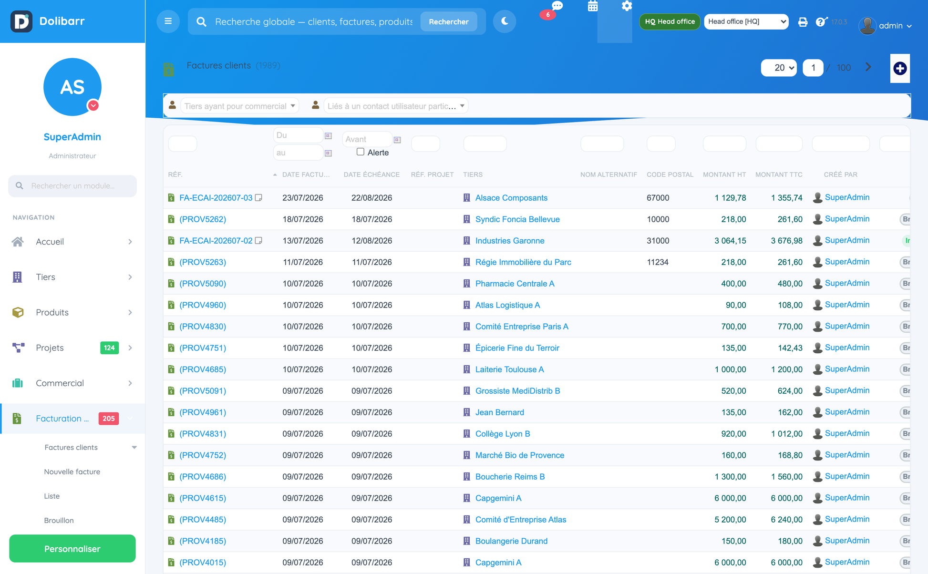Open invoice link (PROV5090)
The width and height of the screenshot is (928, 574).
(x=203, y=284)
